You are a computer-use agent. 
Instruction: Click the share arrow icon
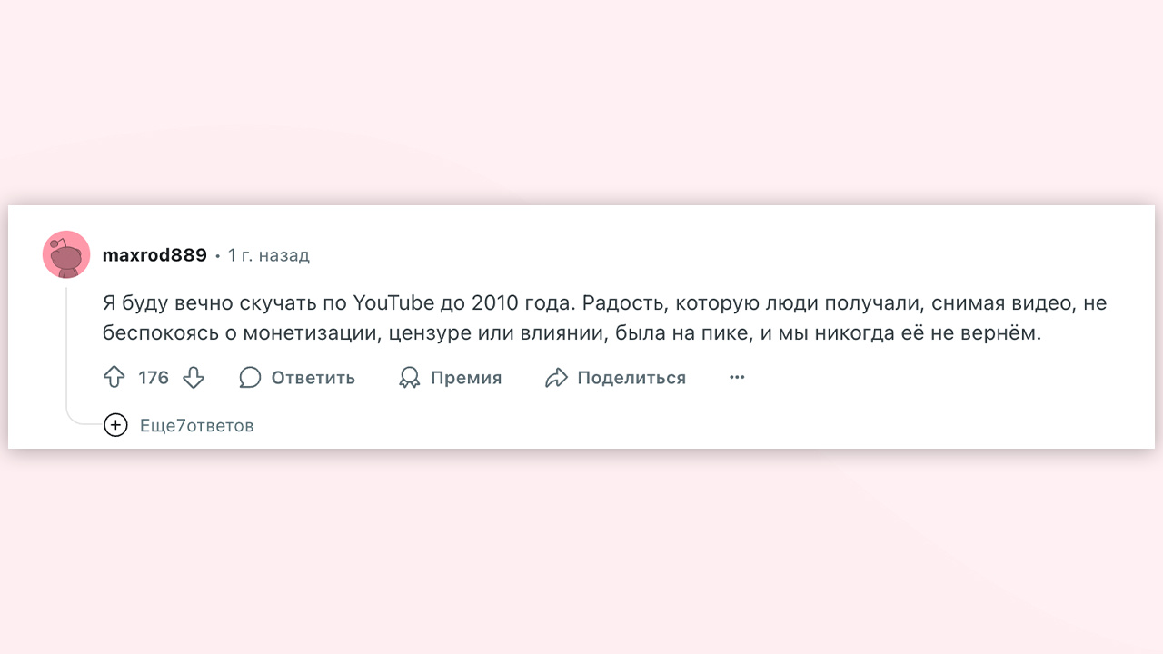point(556,378)
